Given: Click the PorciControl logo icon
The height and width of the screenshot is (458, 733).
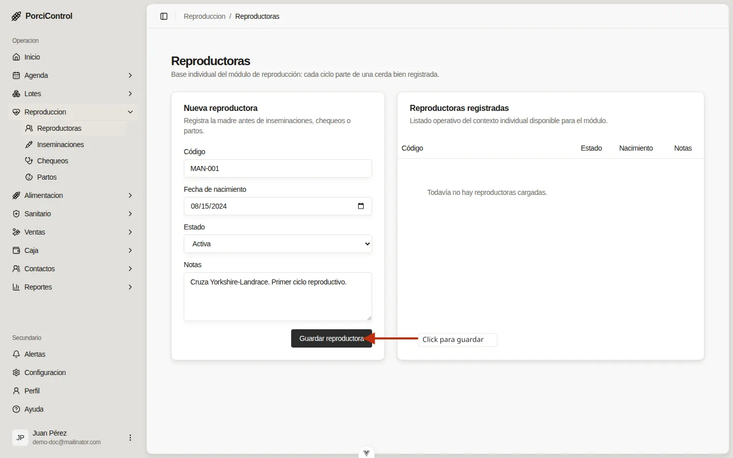Looking at the screenshot, I should tap(16, 16).
